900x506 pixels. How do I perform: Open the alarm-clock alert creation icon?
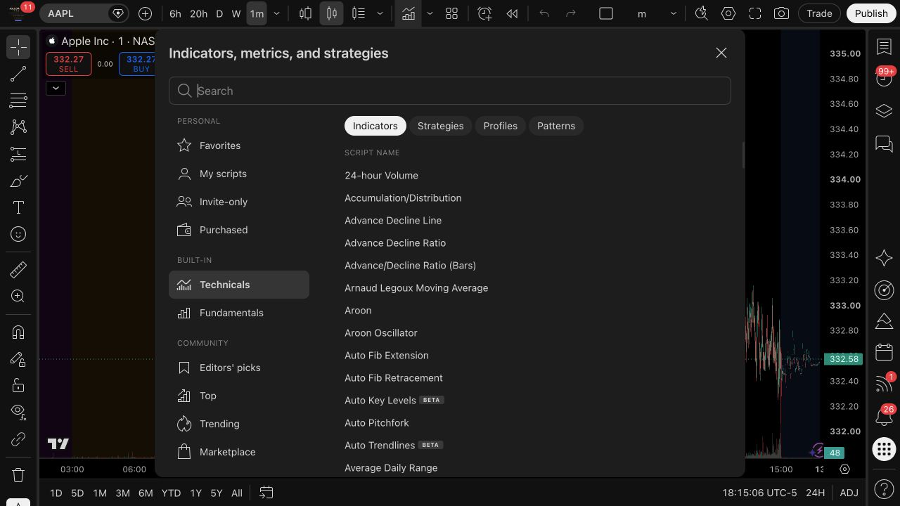484,13
